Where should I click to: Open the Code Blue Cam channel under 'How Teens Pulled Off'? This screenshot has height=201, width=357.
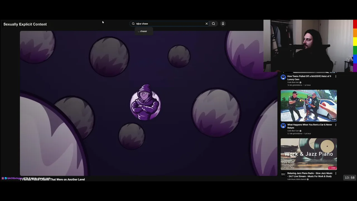click(293, 82)
